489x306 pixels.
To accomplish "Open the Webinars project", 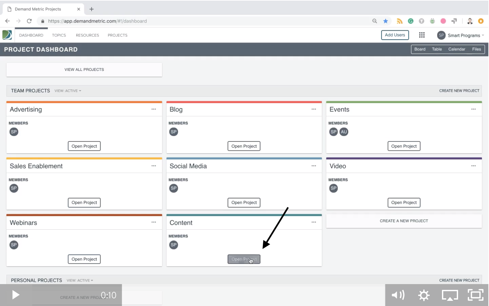I will (x=84, y=259).
